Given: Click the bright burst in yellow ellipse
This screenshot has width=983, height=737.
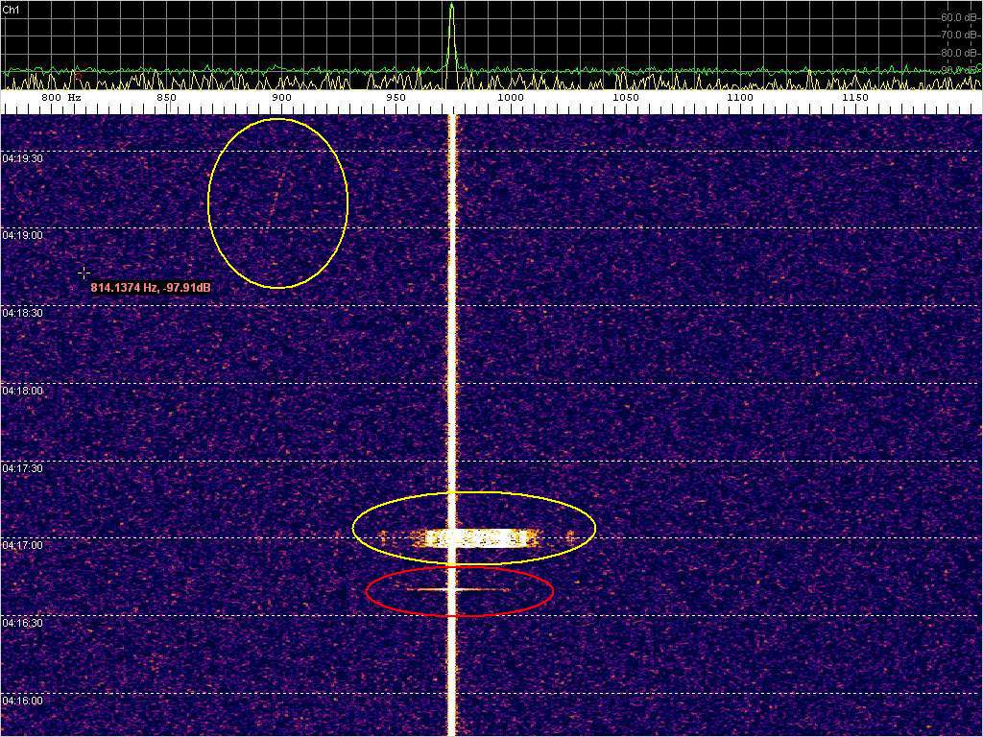Looking at the screenshot, I should pos(475,537).
